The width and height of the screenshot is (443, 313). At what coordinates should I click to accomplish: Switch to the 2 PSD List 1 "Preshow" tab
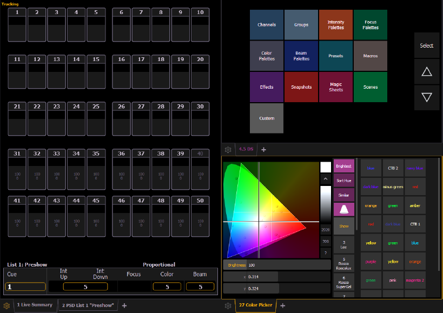(88, 305)
